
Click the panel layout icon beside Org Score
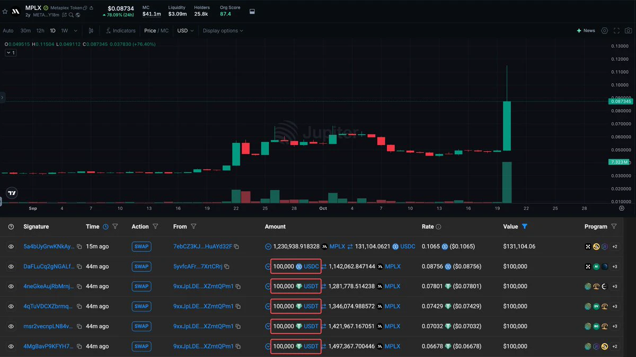pyautogui.click(x=252, y=11)
